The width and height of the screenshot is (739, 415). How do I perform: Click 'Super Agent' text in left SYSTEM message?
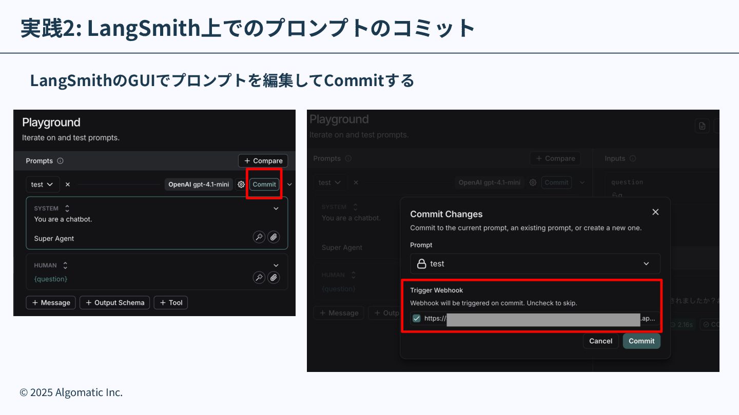point(54,238)
